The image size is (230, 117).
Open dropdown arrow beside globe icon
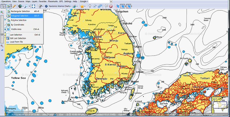click(x=23, y=6)
